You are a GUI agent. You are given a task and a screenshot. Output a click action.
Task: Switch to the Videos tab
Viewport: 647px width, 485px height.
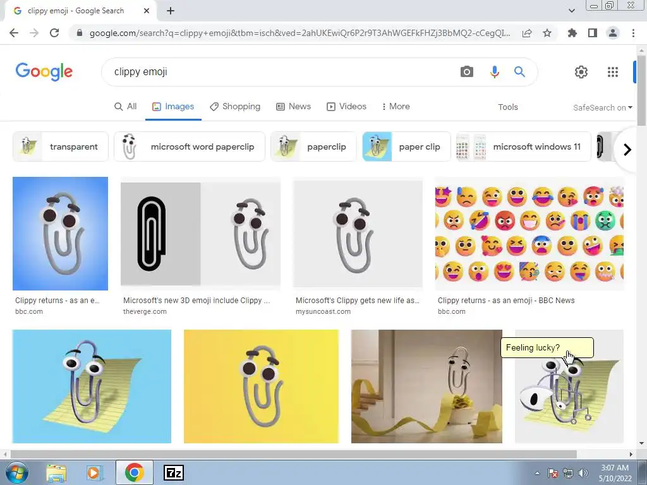pos(347,106)
